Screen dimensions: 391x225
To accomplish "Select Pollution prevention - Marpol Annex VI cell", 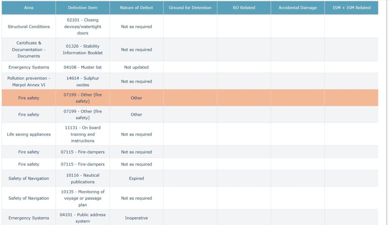I will 29,81.
